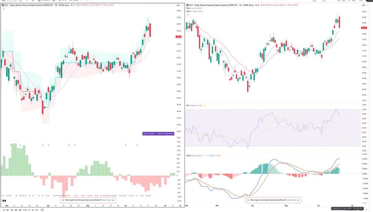Click notice flag icon in right chart banner
Screen dimensions: 373x212
click(x=248, y=200)
